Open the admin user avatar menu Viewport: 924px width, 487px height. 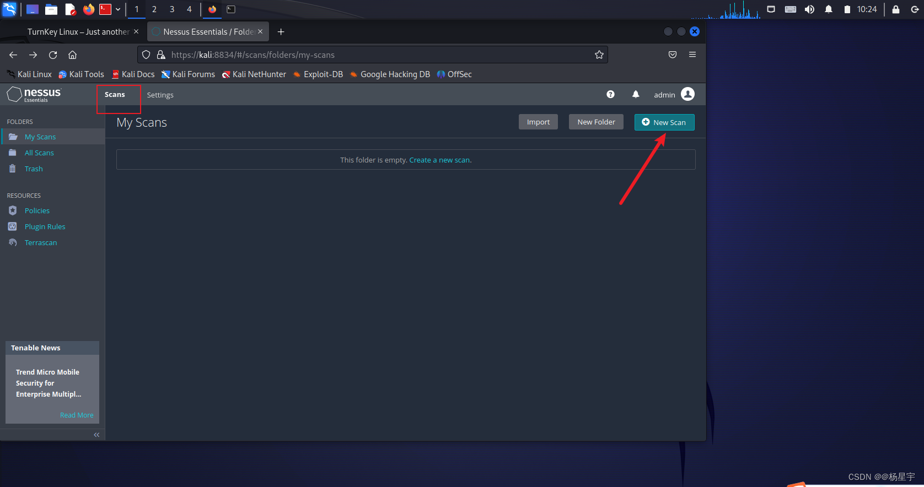click(x=687, y=94)
